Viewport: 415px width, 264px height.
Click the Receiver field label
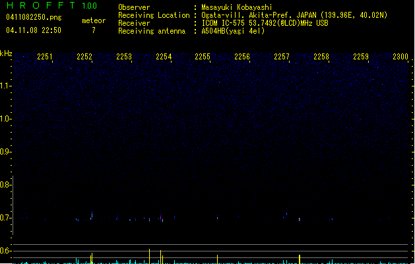(134, 23)
